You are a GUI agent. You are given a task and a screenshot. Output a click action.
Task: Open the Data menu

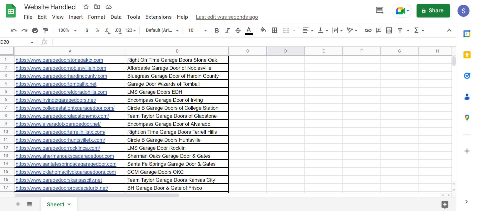[x=116, y=17]
